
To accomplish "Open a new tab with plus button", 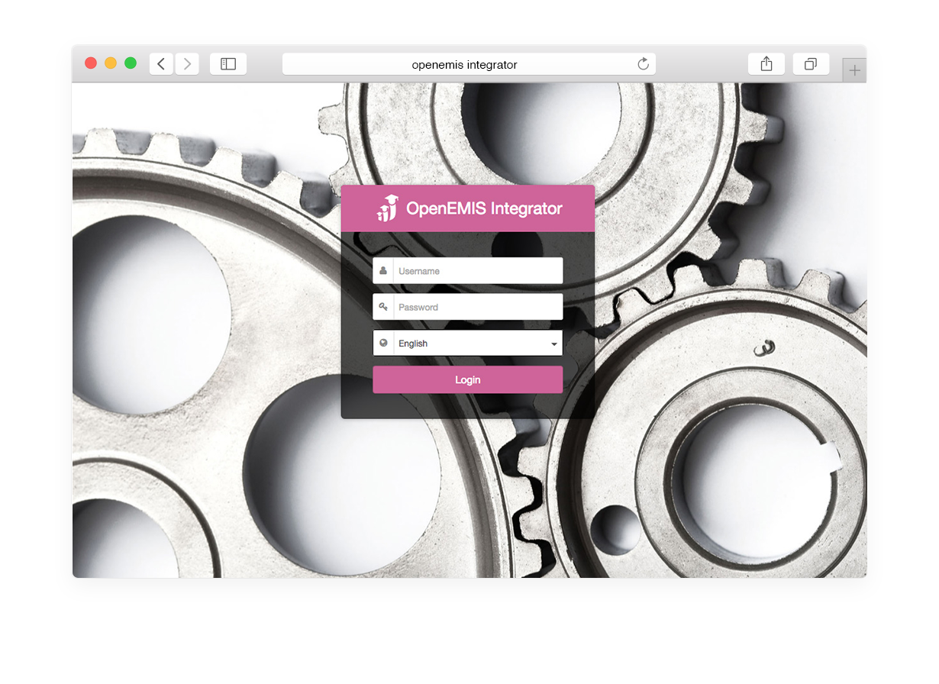I will click(x=854, y=70).
